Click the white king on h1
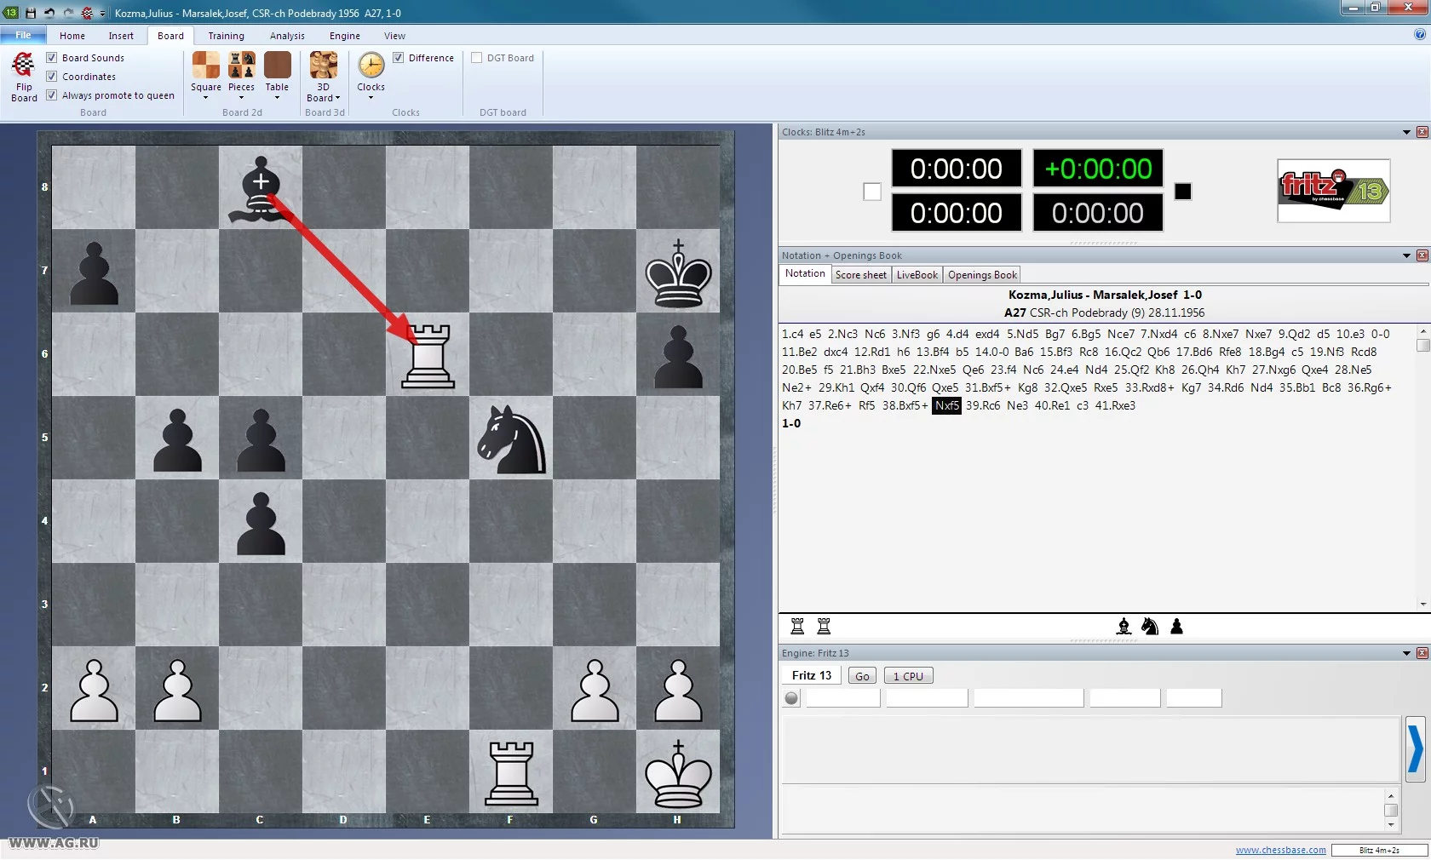The image size is (1431, 860). tap(678, 773)
